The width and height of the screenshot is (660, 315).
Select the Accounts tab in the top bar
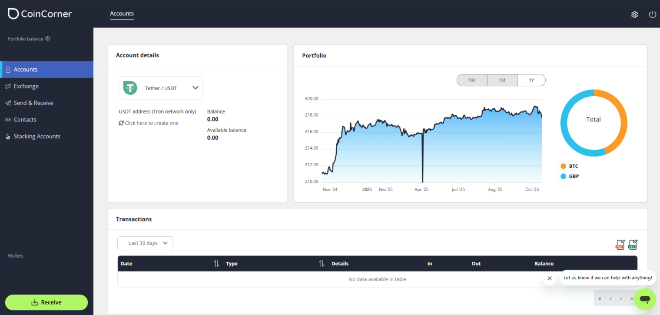[121, 13]
